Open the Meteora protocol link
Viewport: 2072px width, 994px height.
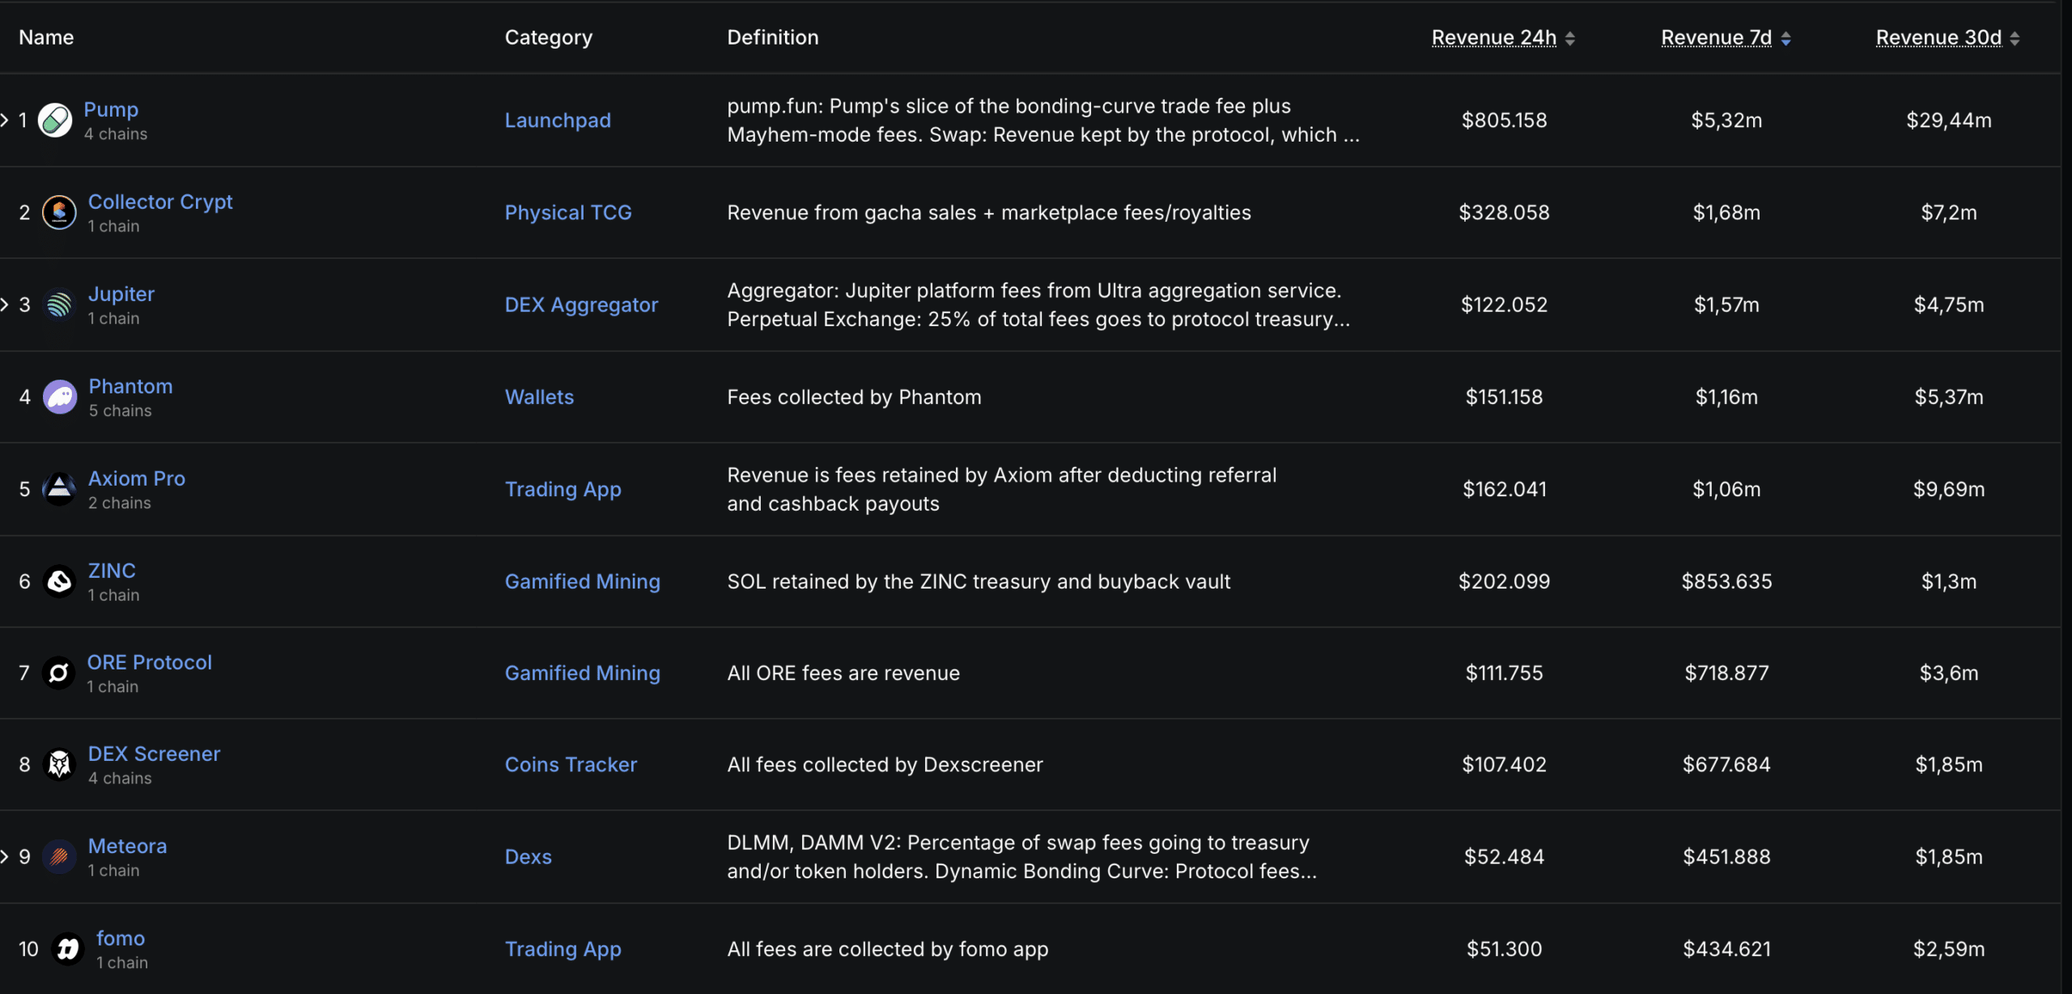pos(127,846)
